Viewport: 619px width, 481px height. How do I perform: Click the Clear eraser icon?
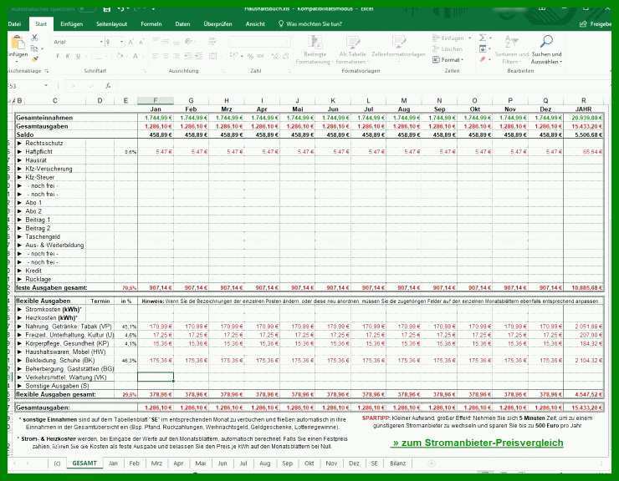[x=483, y=59]
